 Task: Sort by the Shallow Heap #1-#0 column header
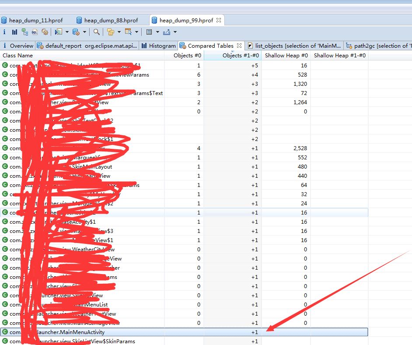(339, 56)
